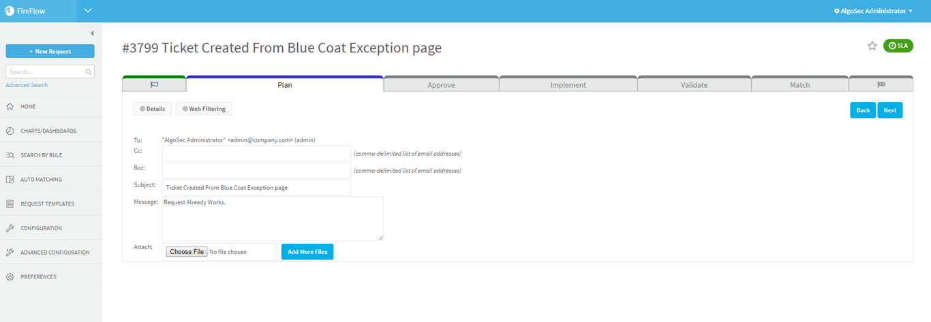This screenshot has width=931, height=322.
Task: Switch to the Implement tab
Action: [x=568, y=85]
